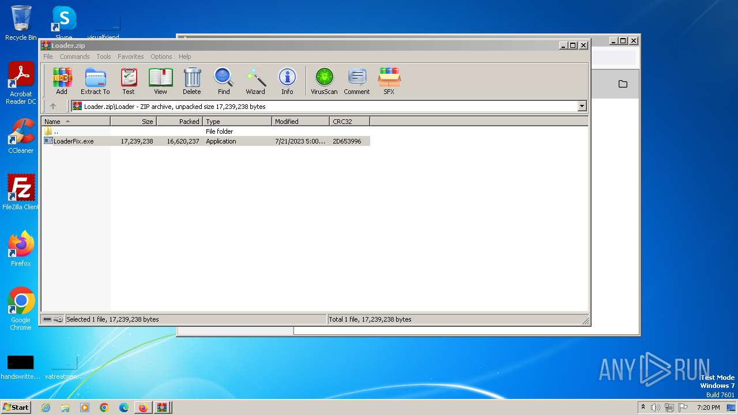738x415 pixels.
Task: Launch the Wizard wand tool
Action: coord(255,81)
